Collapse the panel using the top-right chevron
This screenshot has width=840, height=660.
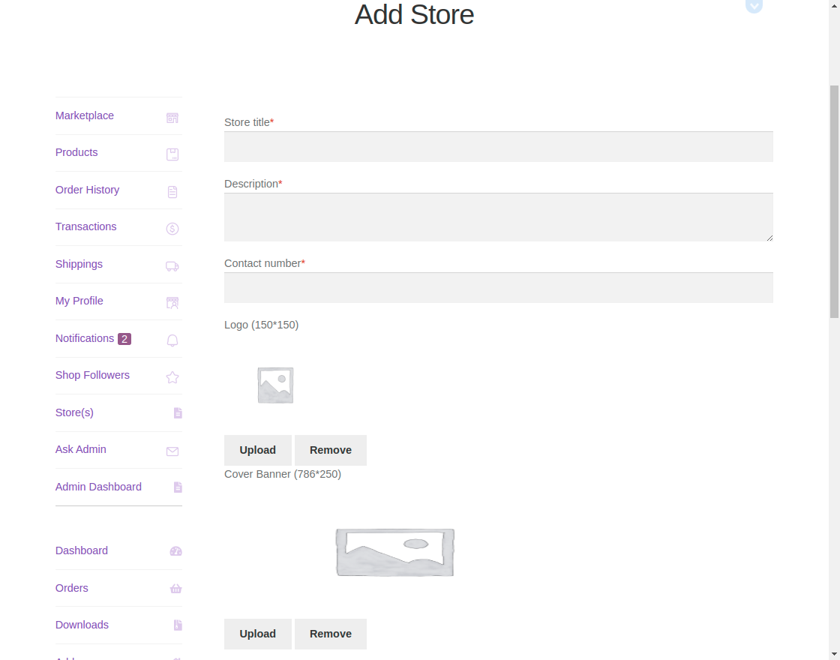pos(754,7)
